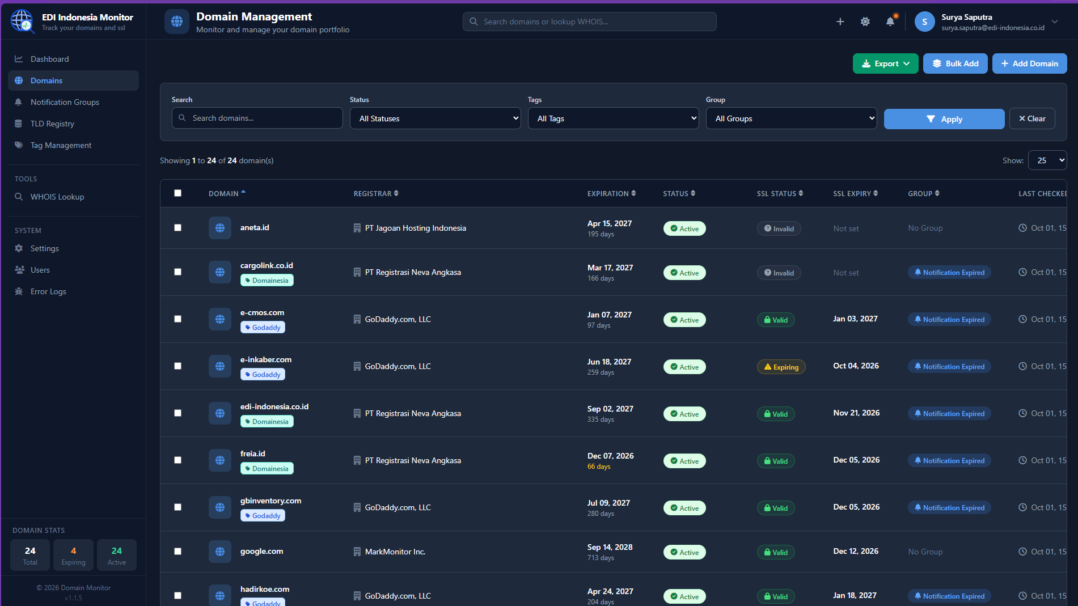Click the Search domains filter field
The height and width of the screenshot is (606, 1078).
257,118
